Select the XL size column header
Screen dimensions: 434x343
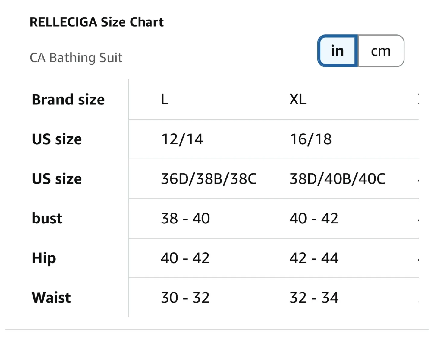(298, 99)
